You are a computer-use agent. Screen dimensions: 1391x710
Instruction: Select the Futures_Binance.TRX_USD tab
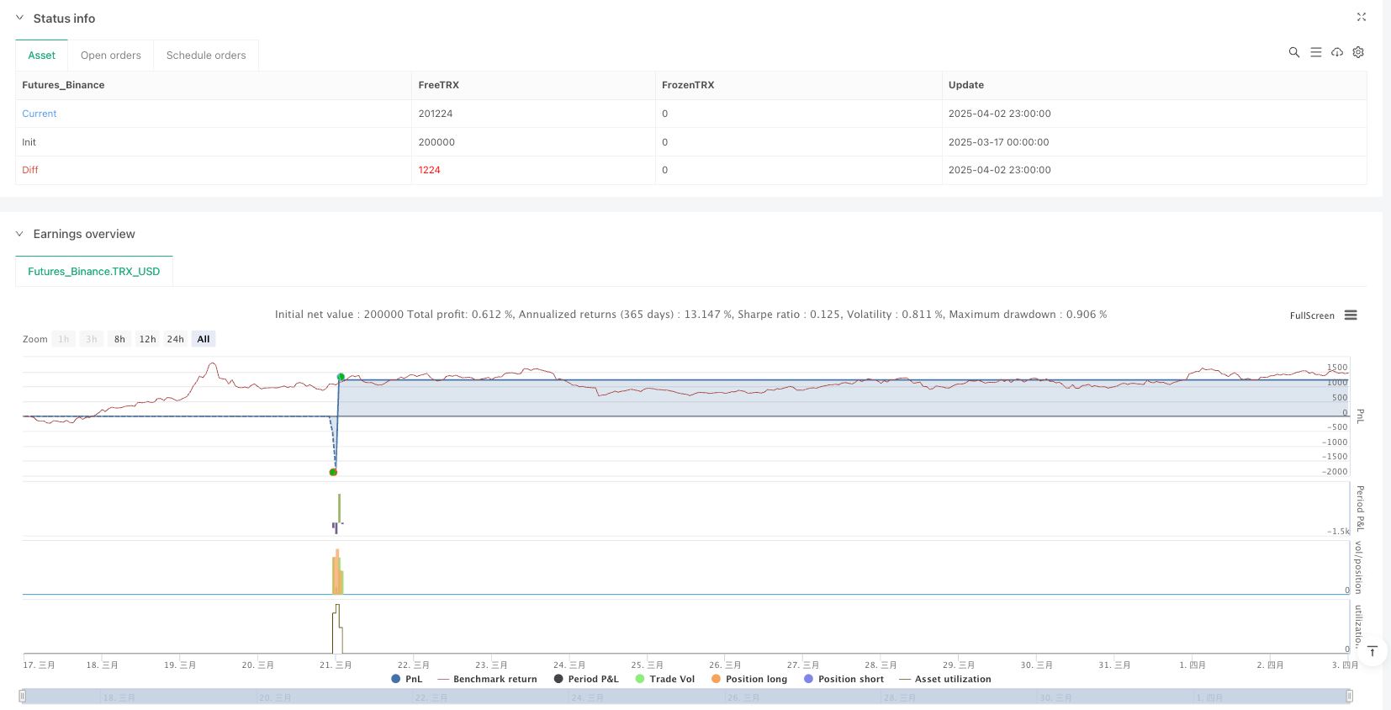[94, 272]
